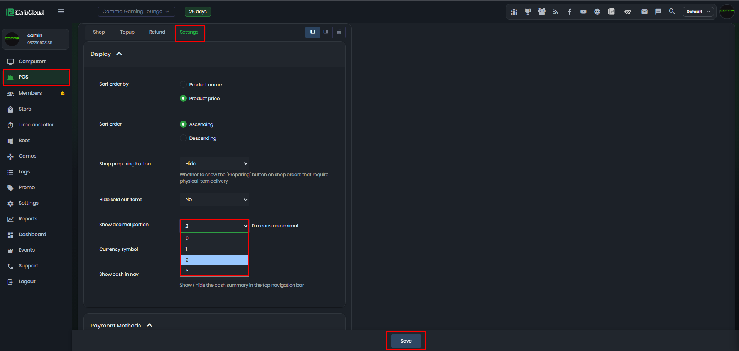Open Reports in the sidebar

point(36,219)
